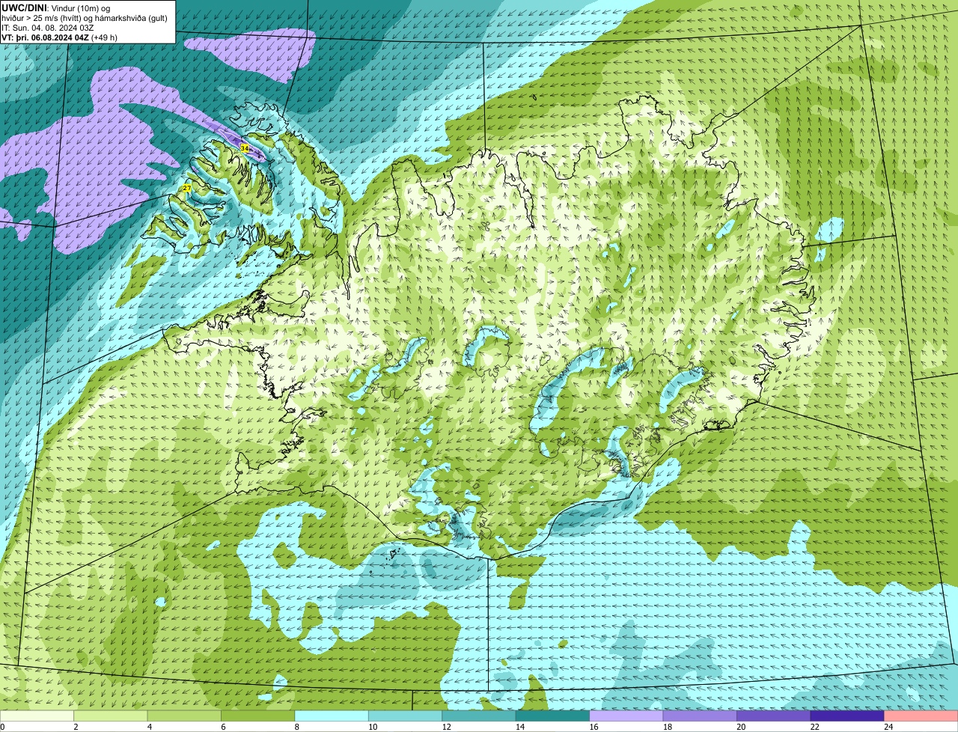The width and height of the screenshot is (958, 732).
Task: Click the yellow gust marker labeled 34
Action: point(245,148)
